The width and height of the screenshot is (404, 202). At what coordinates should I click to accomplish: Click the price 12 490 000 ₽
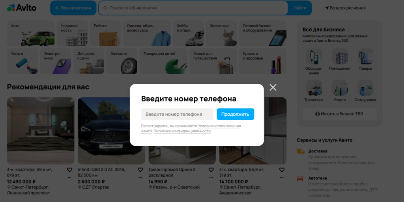[21, 182]
